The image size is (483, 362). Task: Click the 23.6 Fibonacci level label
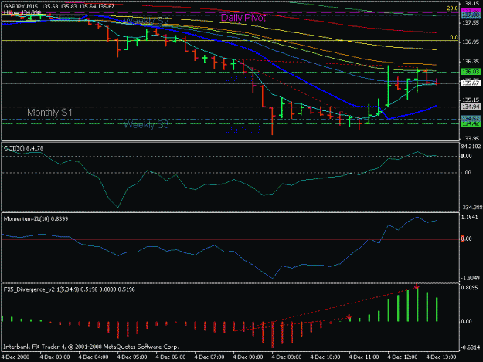452,8
